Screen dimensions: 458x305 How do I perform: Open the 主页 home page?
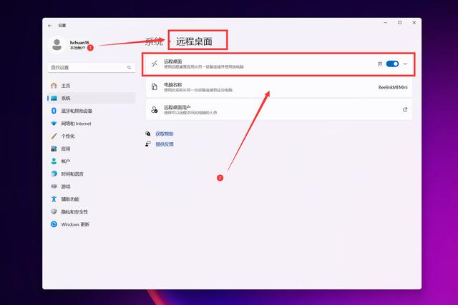(91, 86)
